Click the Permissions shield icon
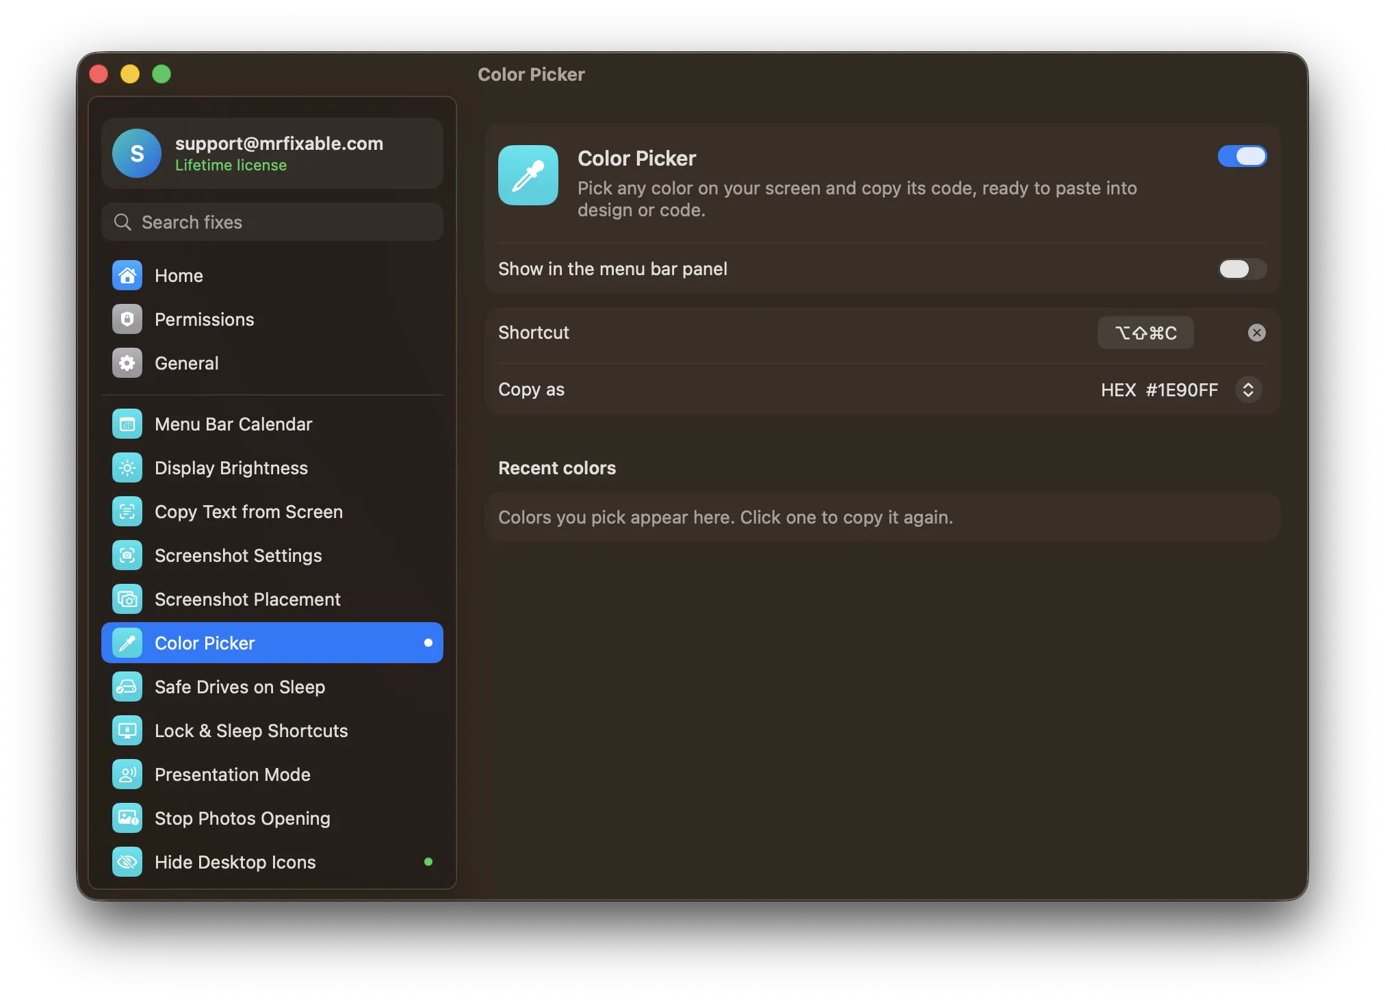1385x1002 pixels. coord(127,319)
